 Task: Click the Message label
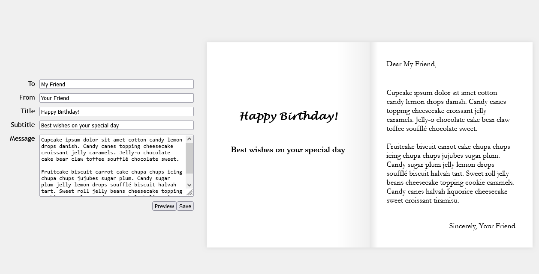coord(22,138)
